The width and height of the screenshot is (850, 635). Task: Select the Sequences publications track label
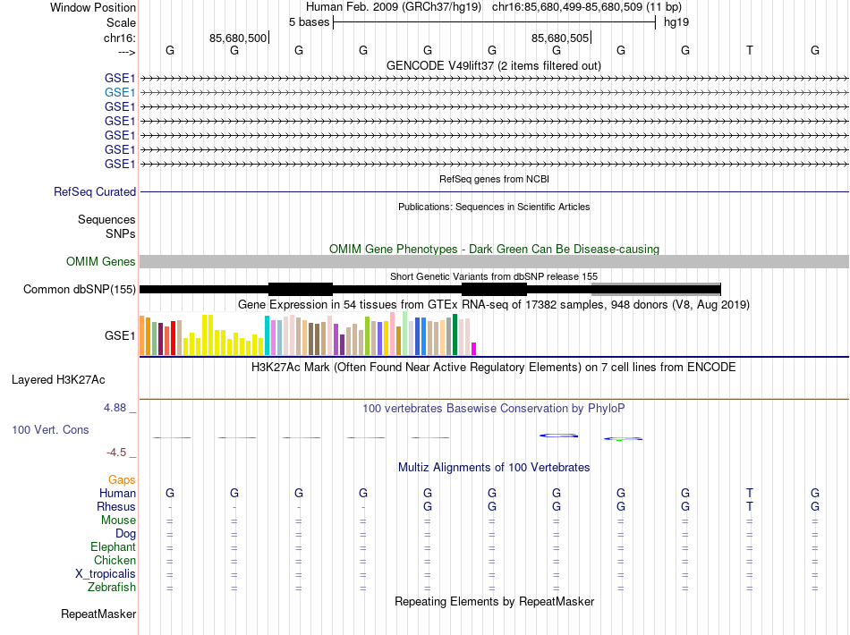(106, 219)
